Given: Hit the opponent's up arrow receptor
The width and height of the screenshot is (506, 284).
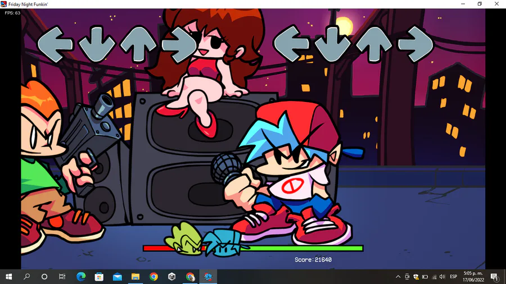Looking at the screenshot, I should click(x=138, y=44).
